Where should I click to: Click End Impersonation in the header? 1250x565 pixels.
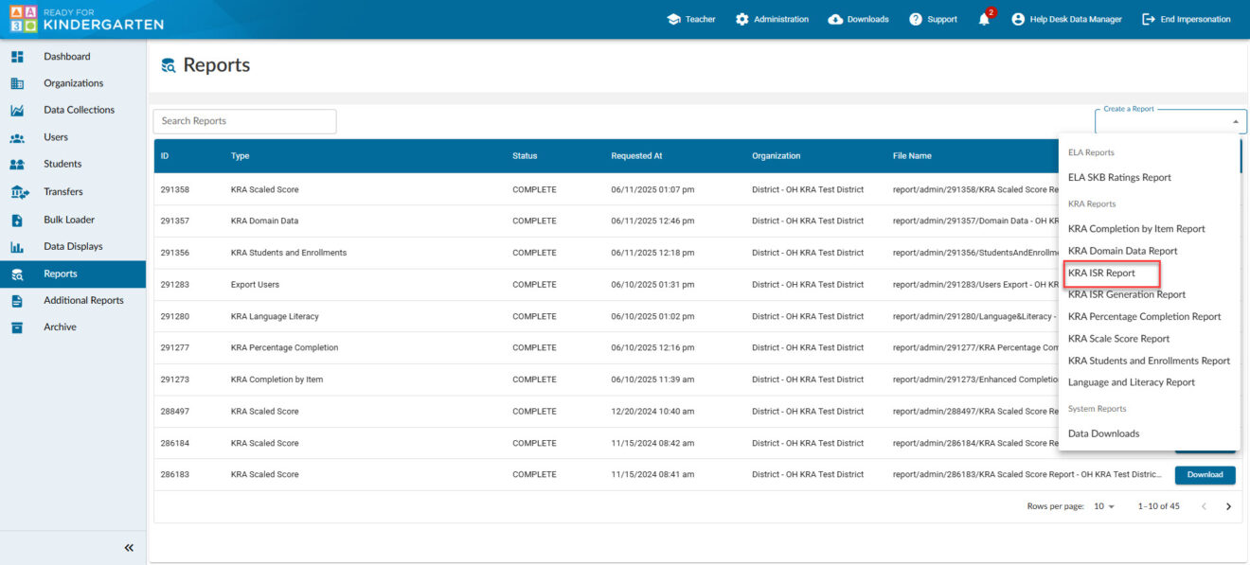[x=1187, y=19]
